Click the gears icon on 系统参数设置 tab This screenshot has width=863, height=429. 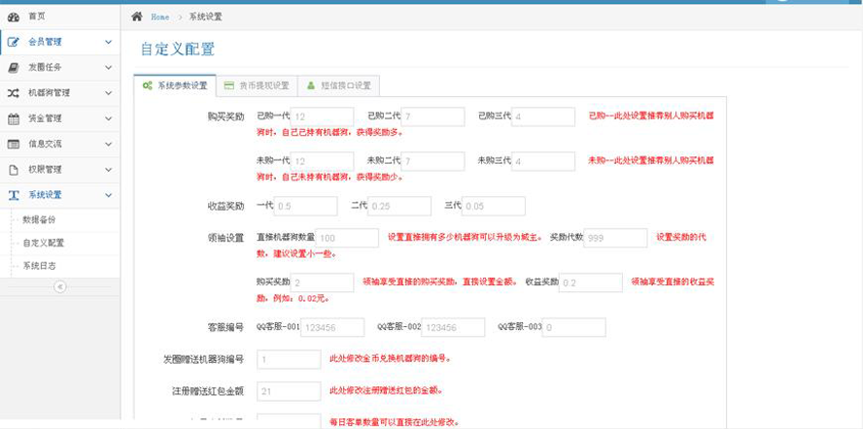[x=148, y=85]
